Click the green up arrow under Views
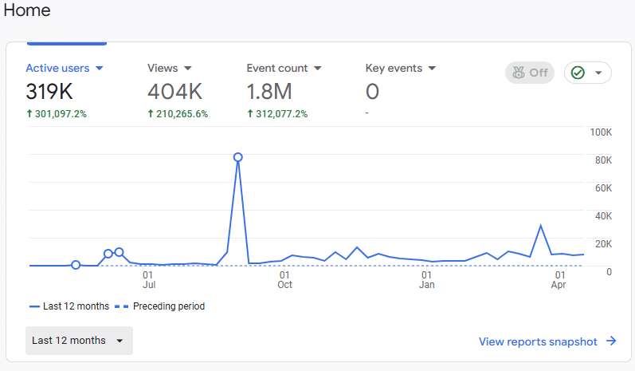The image size is (635, 371). [x=151, y=114]
